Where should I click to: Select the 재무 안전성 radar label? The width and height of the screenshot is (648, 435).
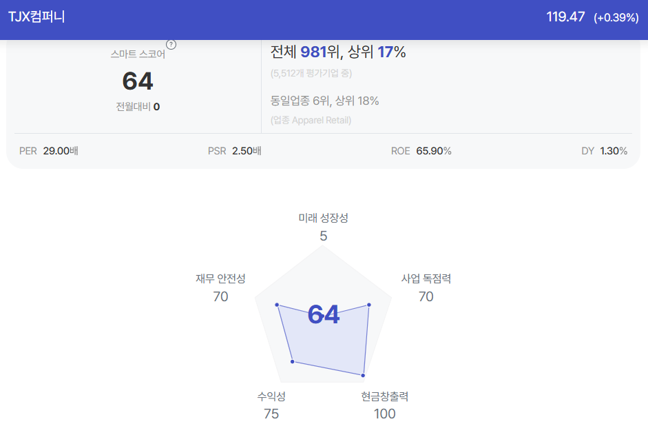tap(220, 278)
